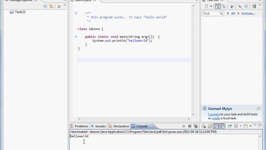Click the comment line 'this program sucks'

pos(127,17)
